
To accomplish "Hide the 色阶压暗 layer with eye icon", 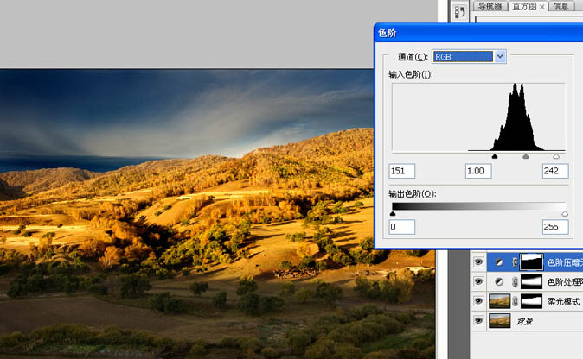I will pyautogui.click(x=478, y=261).
